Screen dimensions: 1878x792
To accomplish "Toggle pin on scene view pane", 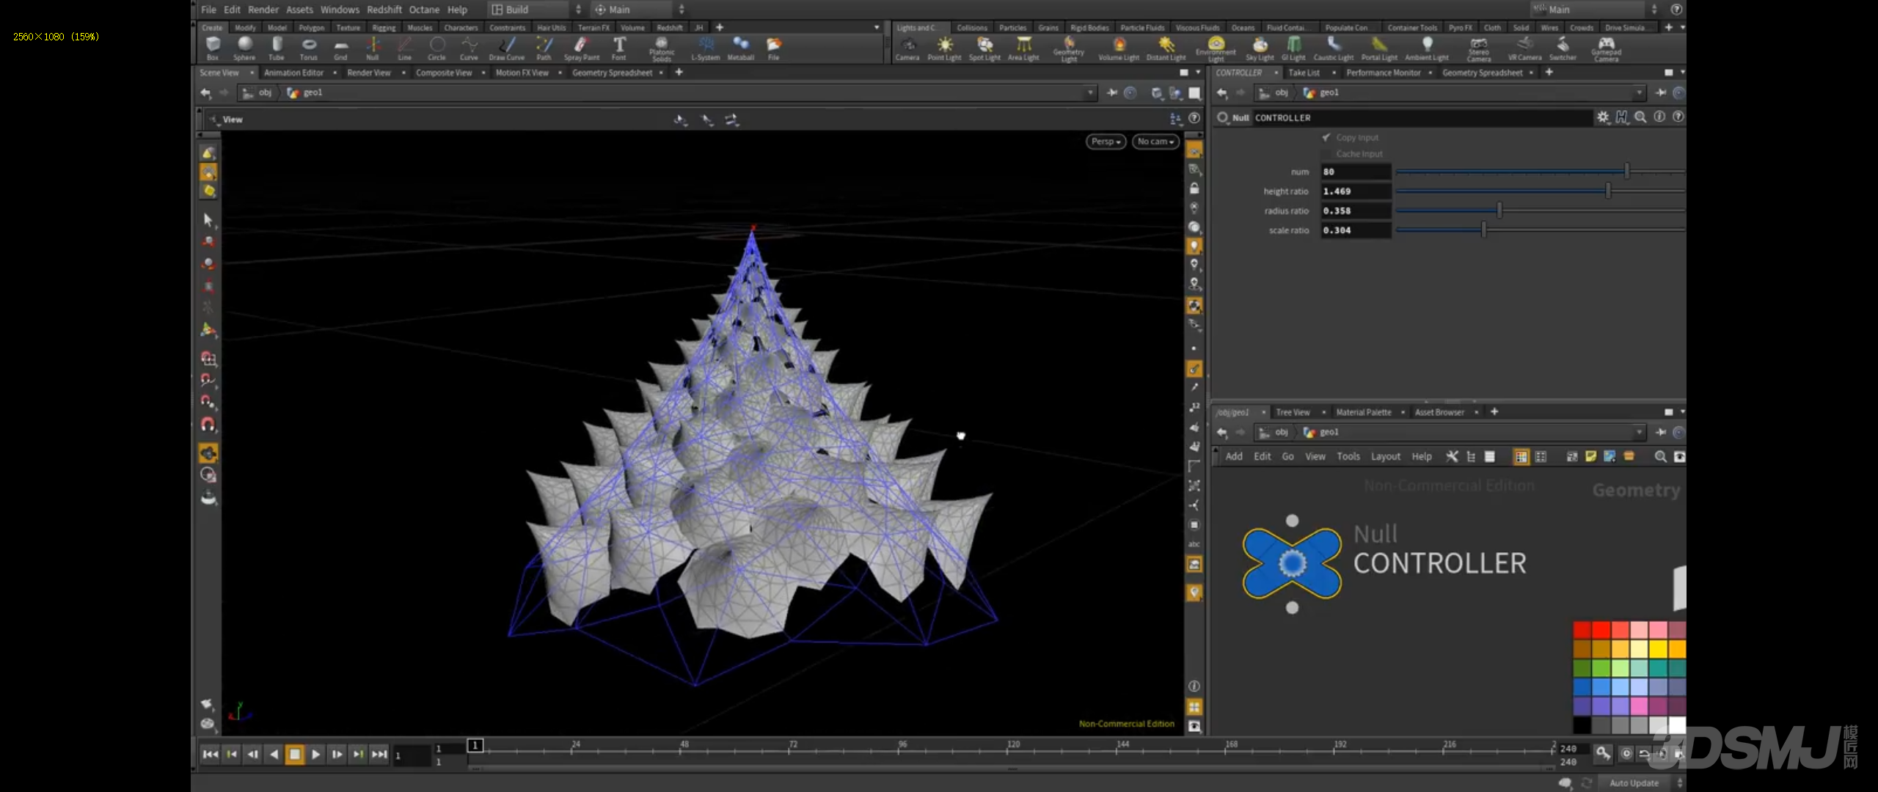I will pos(1112,92).
